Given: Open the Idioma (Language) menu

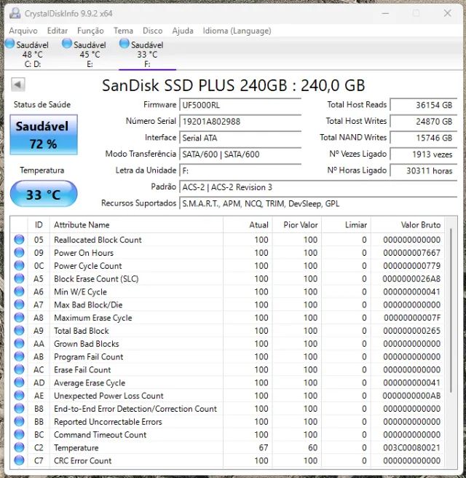Looking at the screenshot, I should [237, 31].
